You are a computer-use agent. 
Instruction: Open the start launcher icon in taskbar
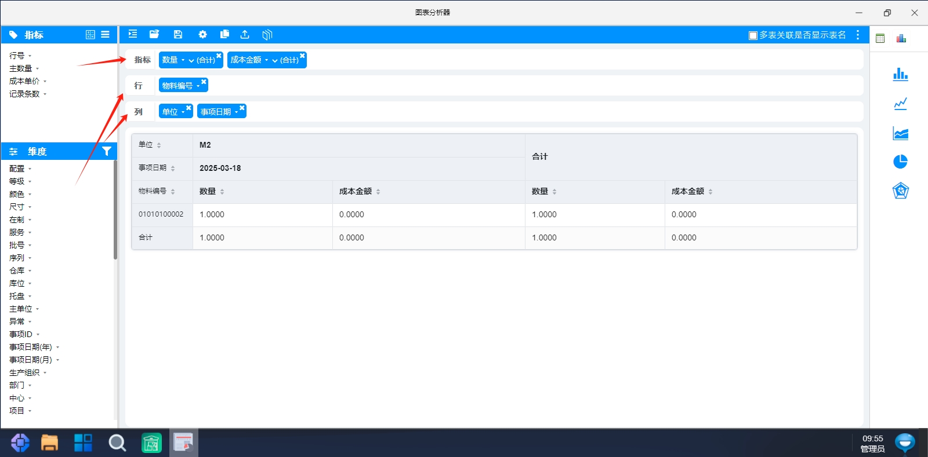click(x=20, y=443)
